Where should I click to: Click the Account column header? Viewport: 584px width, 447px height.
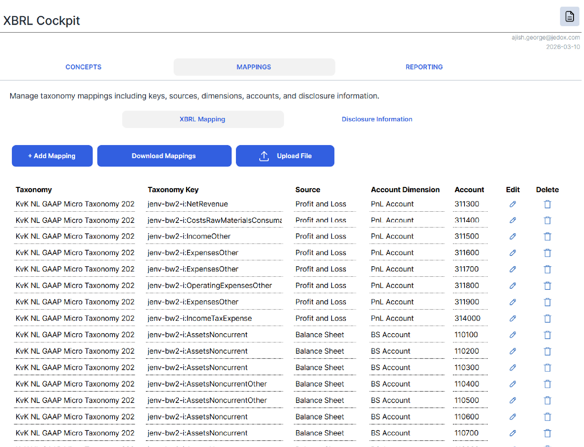click(469, 190)
